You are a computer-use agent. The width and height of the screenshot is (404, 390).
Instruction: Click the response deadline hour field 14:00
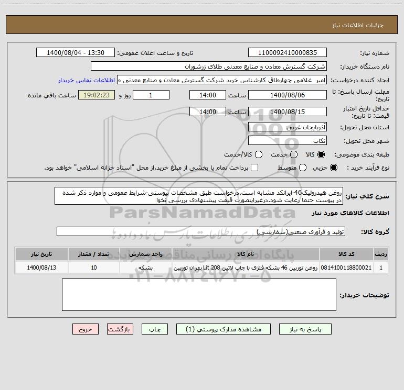(x=208, y=95)
